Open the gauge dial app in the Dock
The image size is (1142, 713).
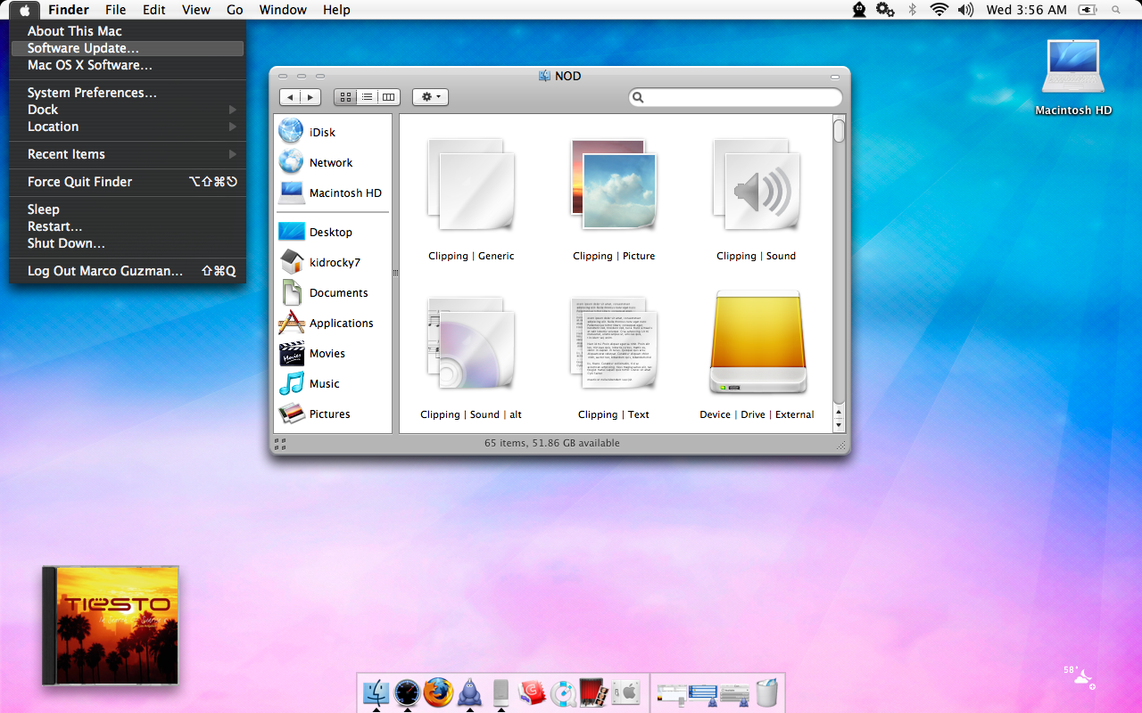(x=407, y=692)
